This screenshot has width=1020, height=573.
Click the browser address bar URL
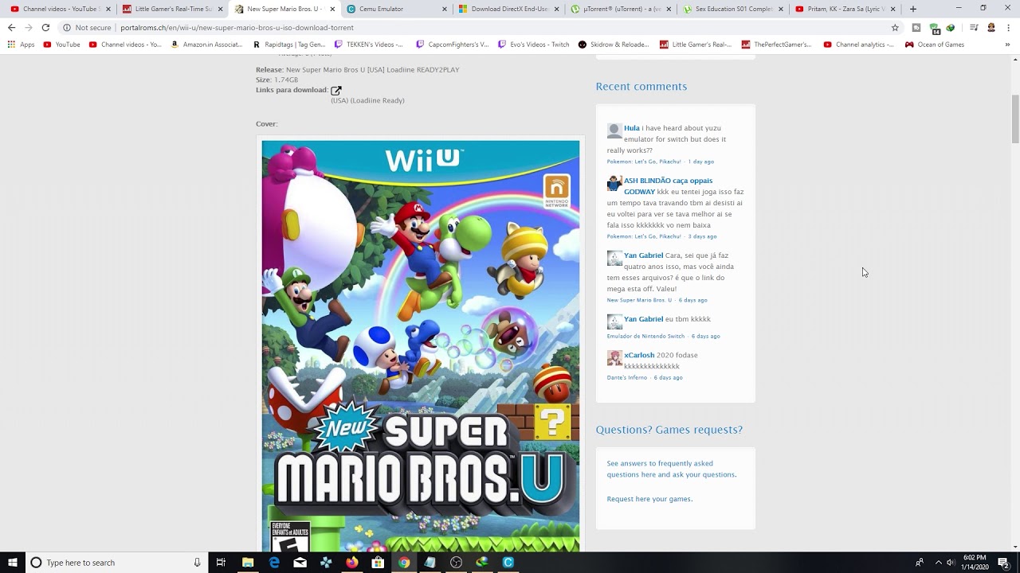(x=237, y=27)
